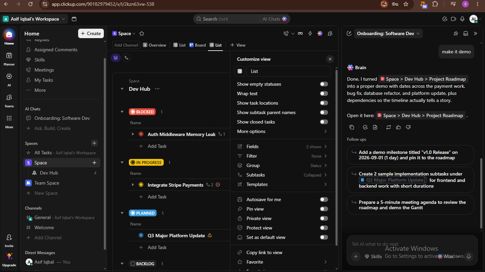Viewport: 485px width, 272px height.
Task: Open the Onboarding: Software Dev chat dropdown
Action: (x=388, y=33)
